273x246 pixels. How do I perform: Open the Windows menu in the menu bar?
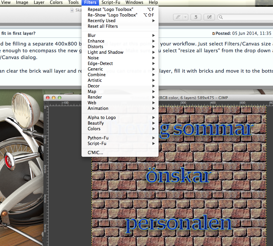134,2
